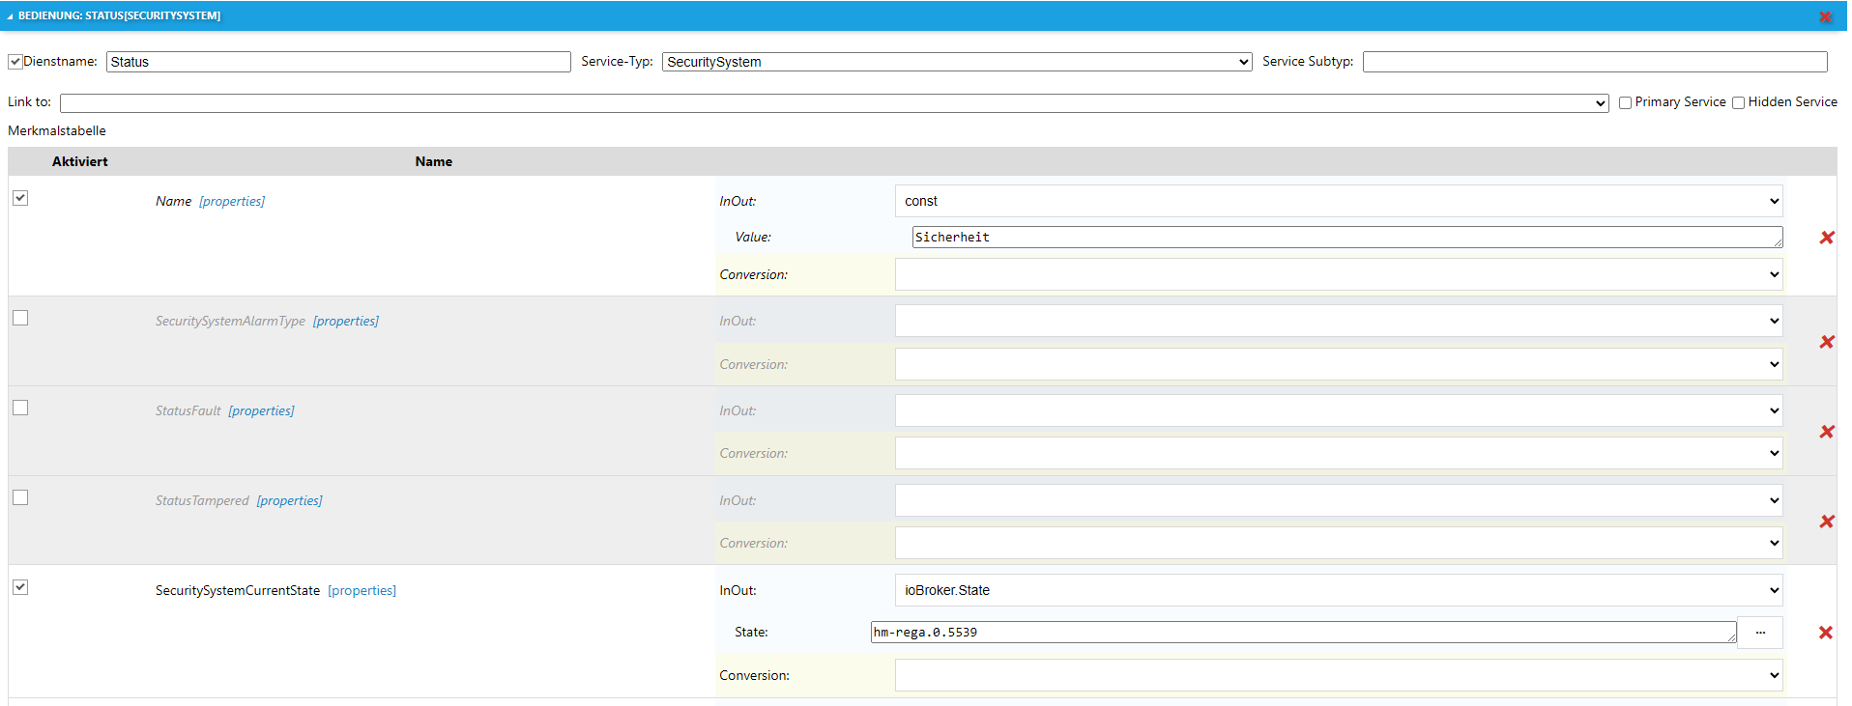
Task: Select the Name column header
Action: 434,161
